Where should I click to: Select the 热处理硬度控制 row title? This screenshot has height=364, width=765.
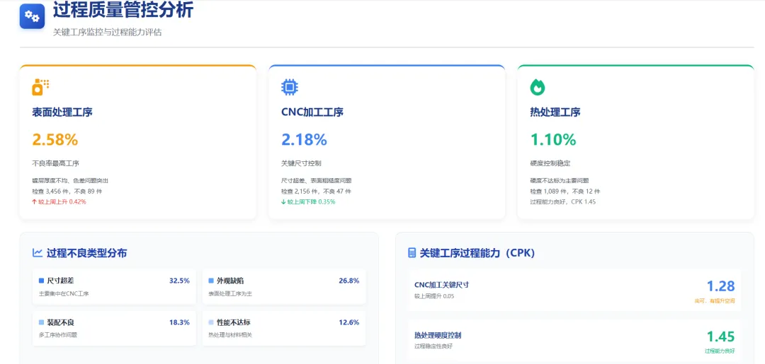click(x=438, y=335)
